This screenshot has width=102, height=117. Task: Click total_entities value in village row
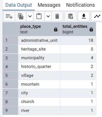point(78,75)
